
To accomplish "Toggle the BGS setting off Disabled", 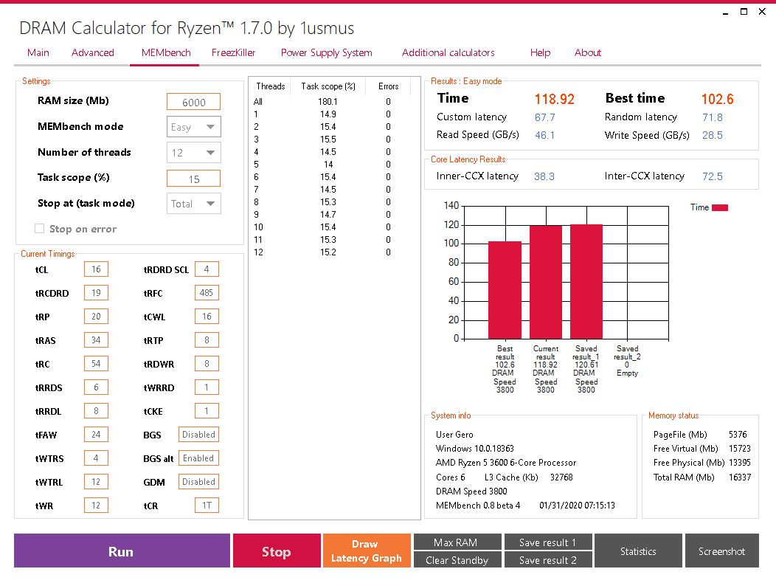I will (198, 434).
